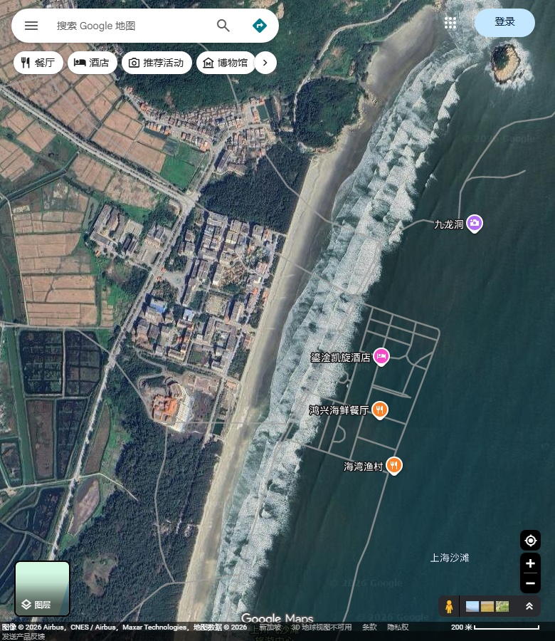Click the 200 米 scale bar
555x641 pixels.
[x=495, y=627]
